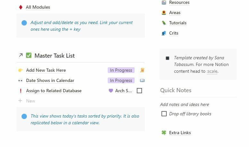
Task: Open the Resources page
Action: click(179, 3)
